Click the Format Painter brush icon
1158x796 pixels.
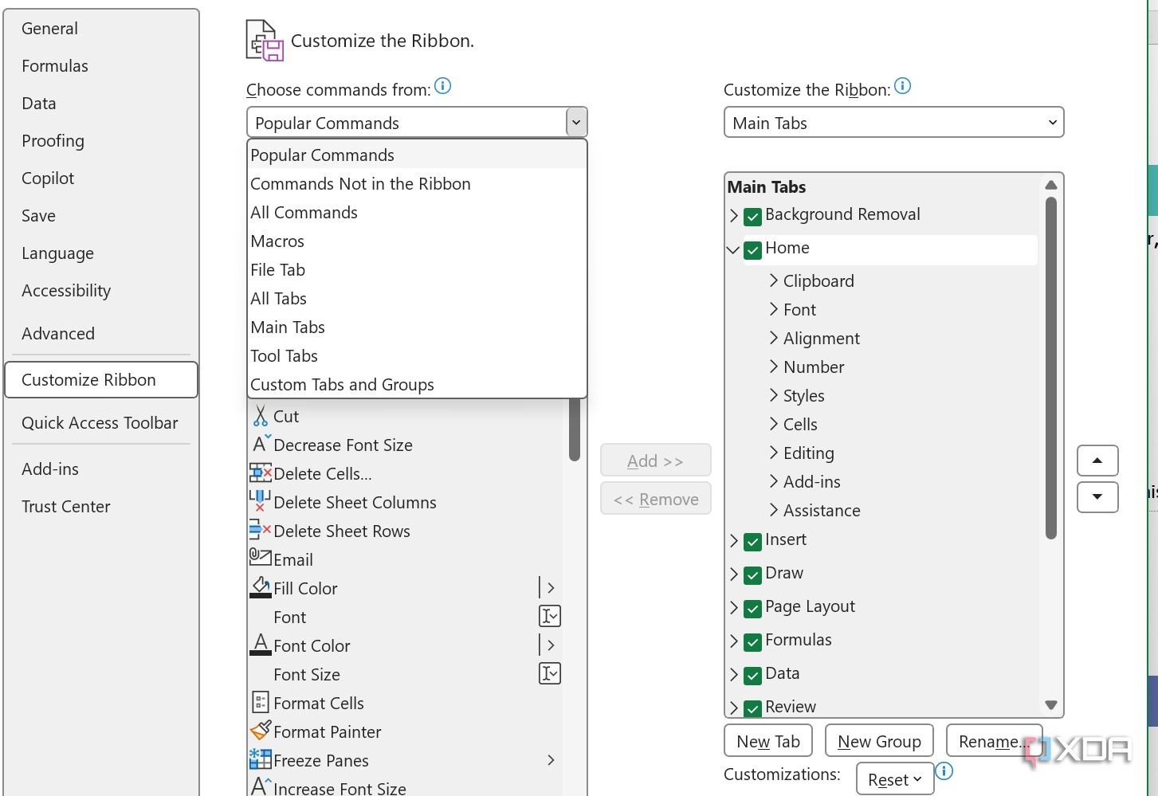click(261, 731)
